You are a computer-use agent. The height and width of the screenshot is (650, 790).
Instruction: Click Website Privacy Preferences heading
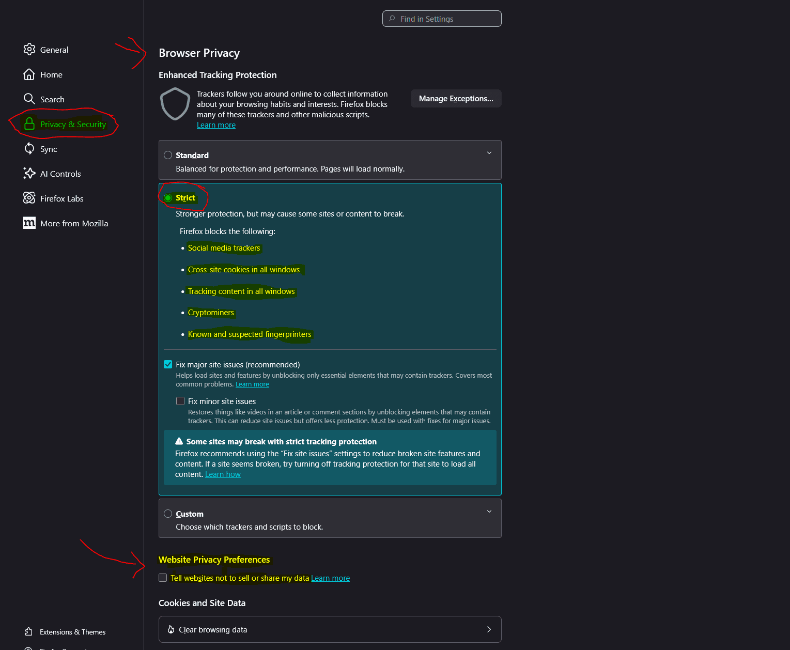[214, 560]
